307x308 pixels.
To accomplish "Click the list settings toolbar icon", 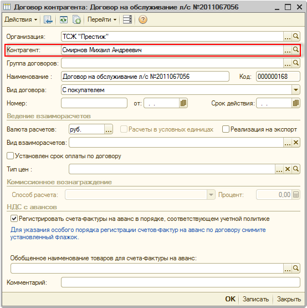I will coord(127,19).
